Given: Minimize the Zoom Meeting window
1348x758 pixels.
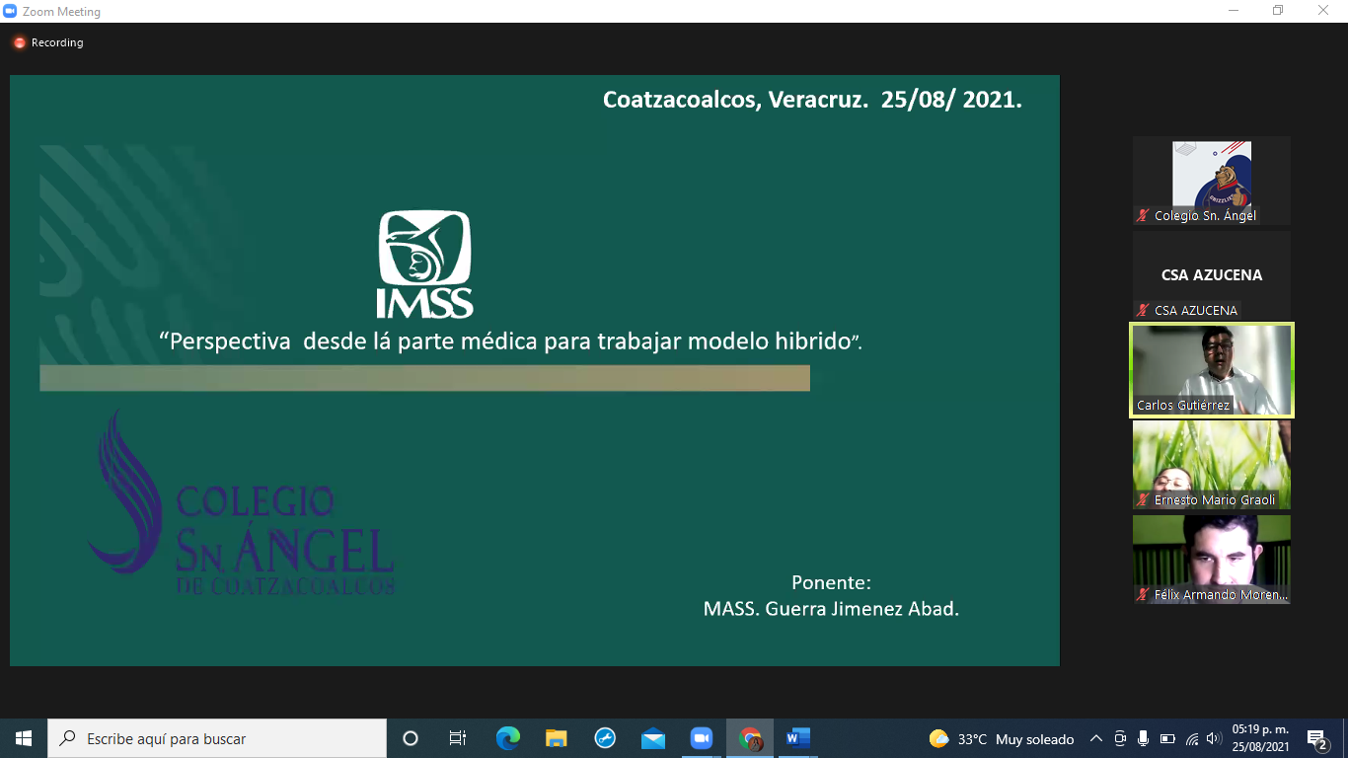Looking at the screenshot, I should tap(1233, 11).
